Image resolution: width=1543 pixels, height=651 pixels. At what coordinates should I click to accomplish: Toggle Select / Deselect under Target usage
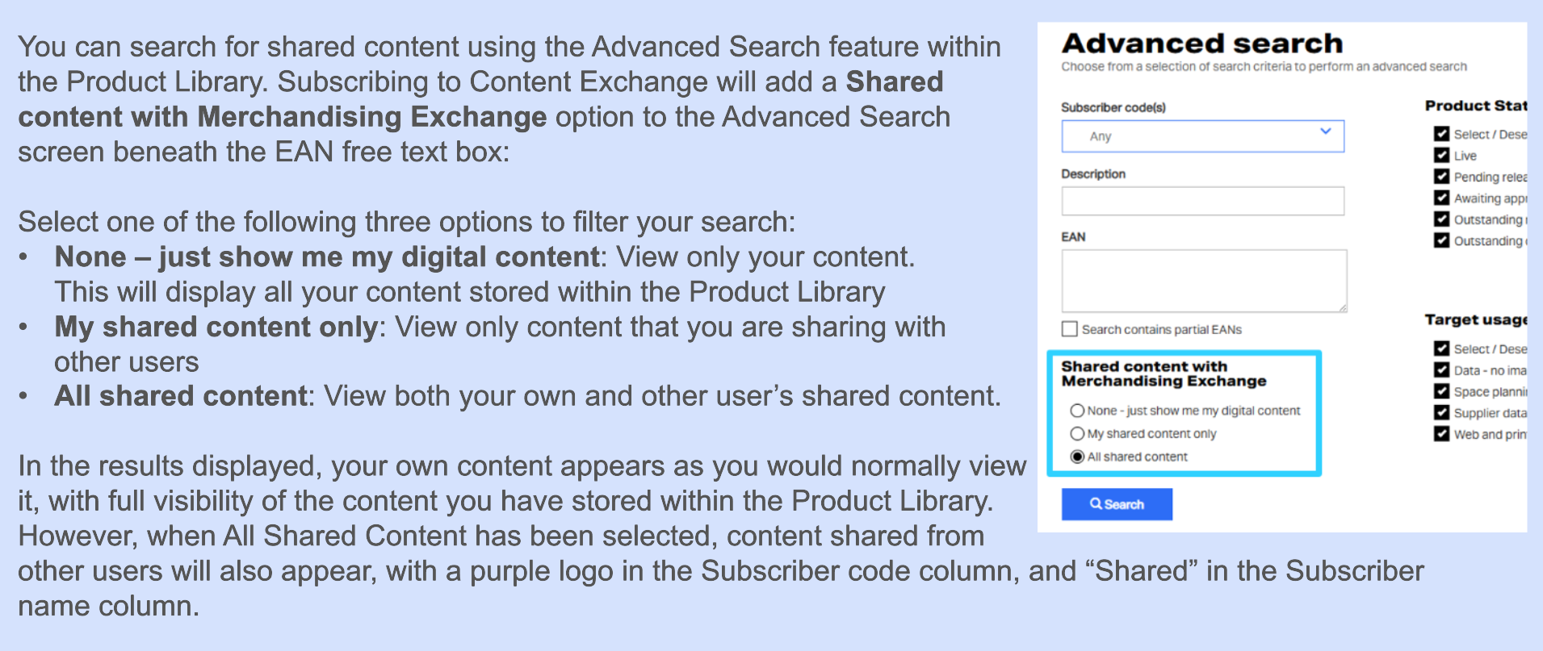pos(1442,348)
